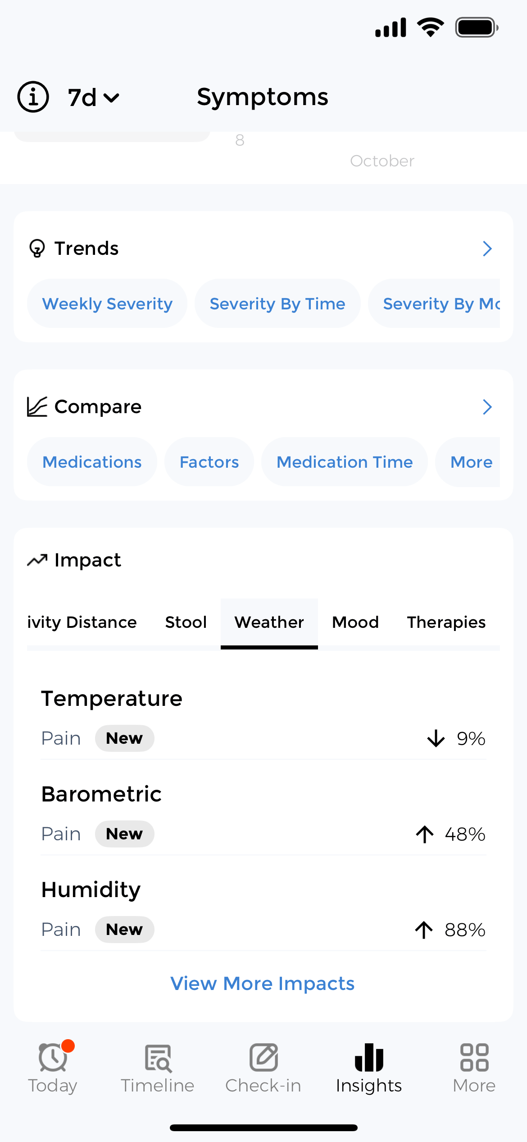The width and height of the screenshot is (527, 1142).
Task: Open the More grid icon
Action: pyautogui.click(x=474, y=1058)
